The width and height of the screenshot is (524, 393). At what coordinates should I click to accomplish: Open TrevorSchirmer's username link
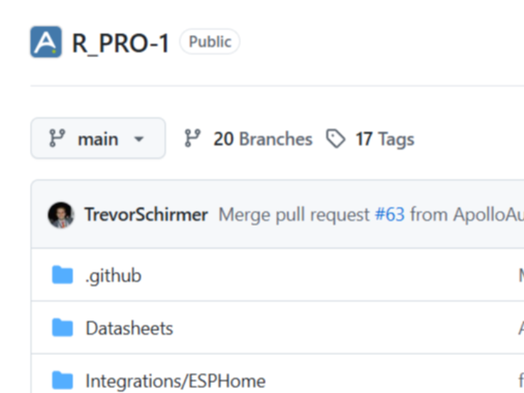146,215
